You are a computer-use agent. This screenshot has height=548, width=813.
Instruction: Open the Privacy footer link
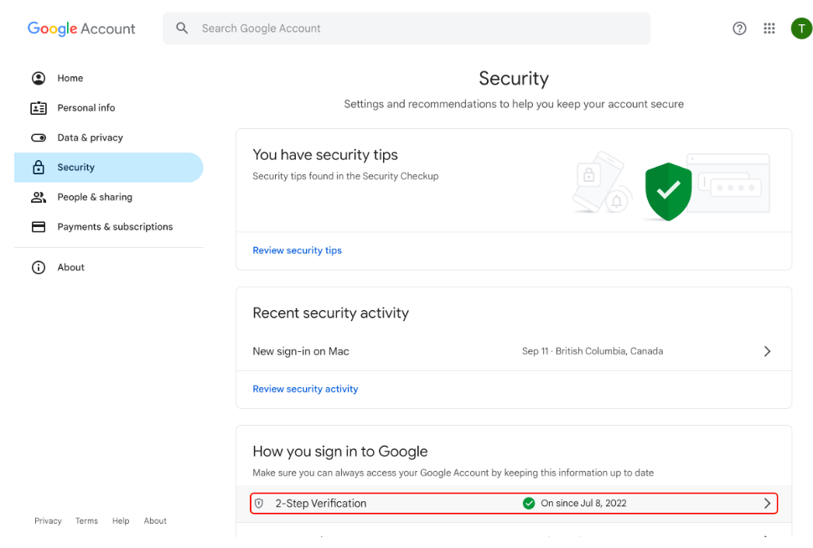tap(48, 521)
